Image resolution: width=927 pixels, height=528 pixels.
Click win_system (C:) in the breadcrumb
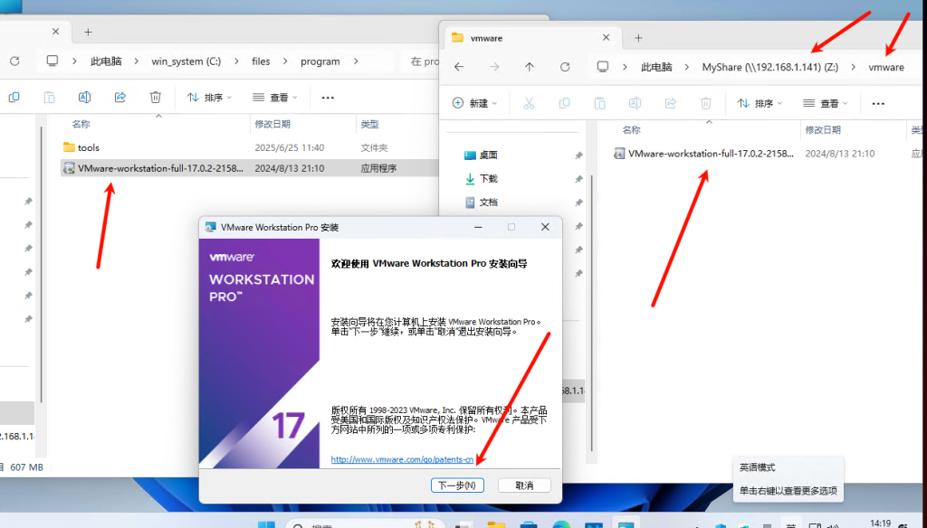pyautogui.click(x=186, y=61)
